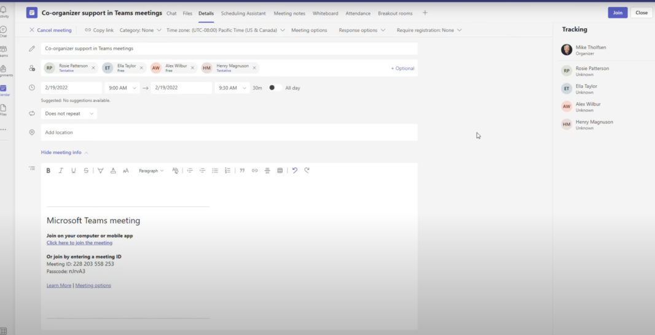Open the Whiteboard tab

pyautogui.click(x=326, y=13)
